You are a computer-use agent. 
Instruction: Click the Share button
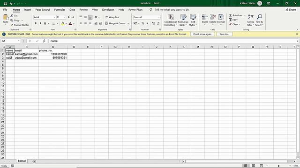coord(291,9)
